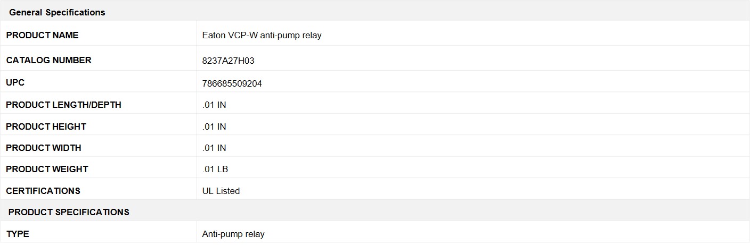
Task: Click the catalog number value 8237A27H03
Action: click(229, 61)
